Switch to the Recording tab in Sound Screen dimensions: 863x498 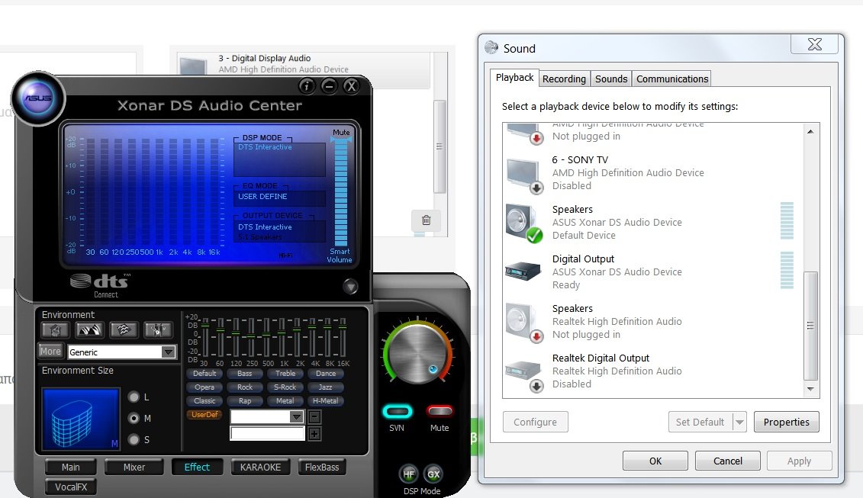click(x=564, y=79)
